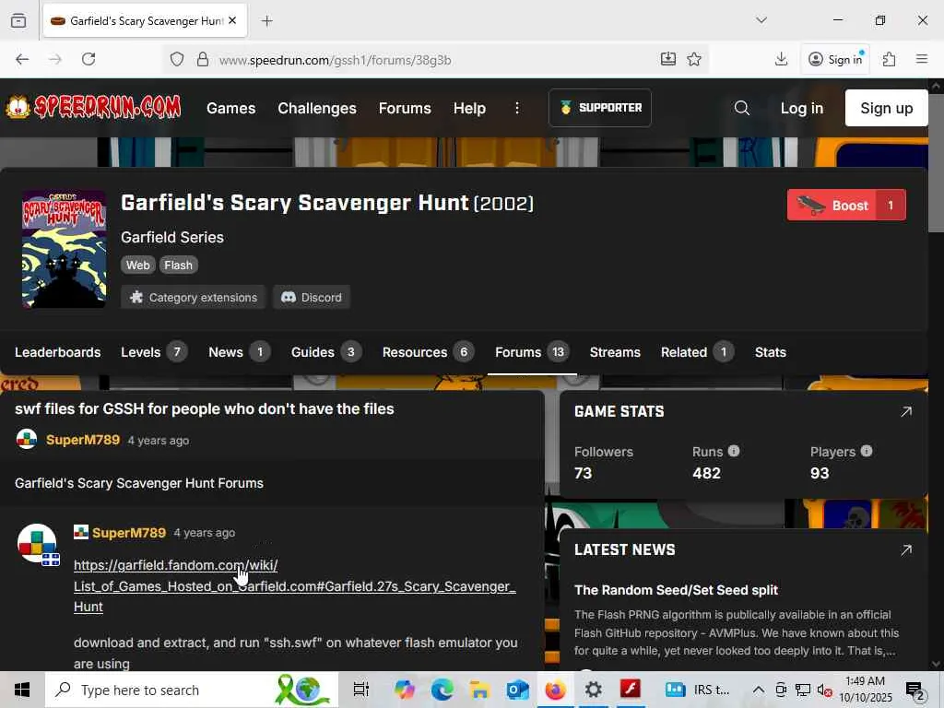Screen dimensions: 944x708
Task: Switch to the Streams tab
Action: coord(615,352)
